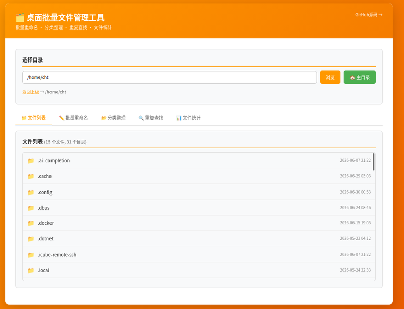
Task: Click the /home/cht breadcrumb path text
Action: point(56,92)
